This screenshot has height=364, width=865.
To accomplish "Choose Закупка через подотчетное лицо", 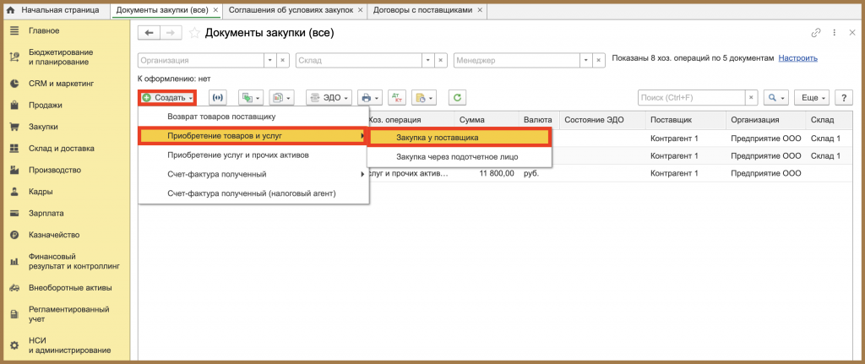I will 460,156.
